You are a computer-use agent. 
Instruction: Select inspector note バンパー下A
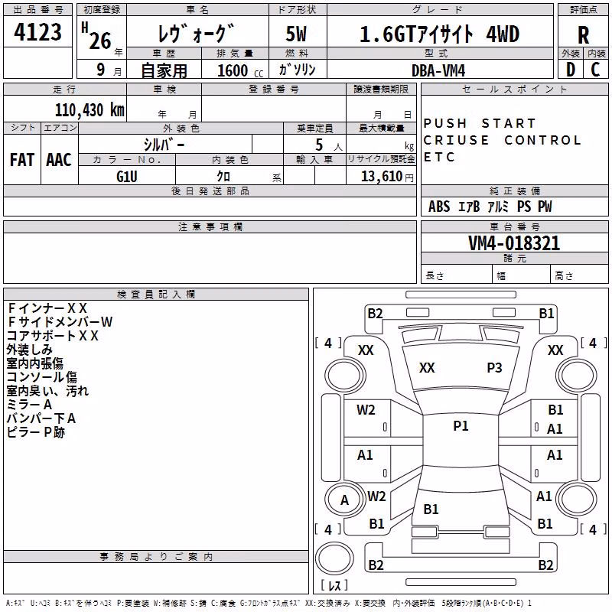[41, 418]
